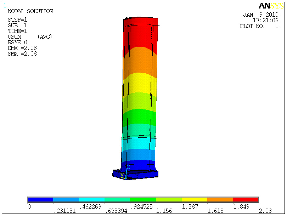This screenshot has width=287, height=216.
Task: Click the legend value .231131
Action: [x=65, y=211]
